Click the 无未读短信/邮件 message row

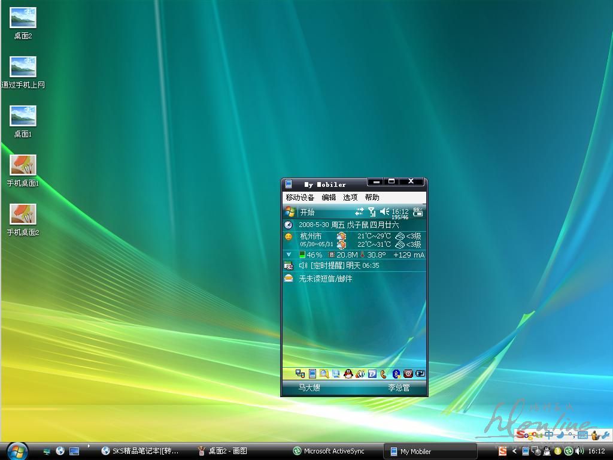click(x=325, y=279)
